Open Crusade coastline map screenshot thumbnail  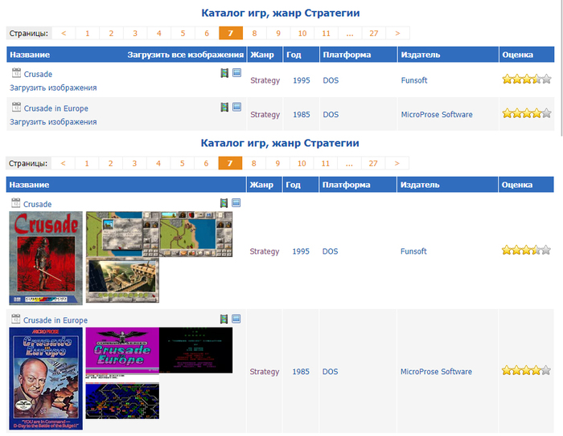coord(196,234)
